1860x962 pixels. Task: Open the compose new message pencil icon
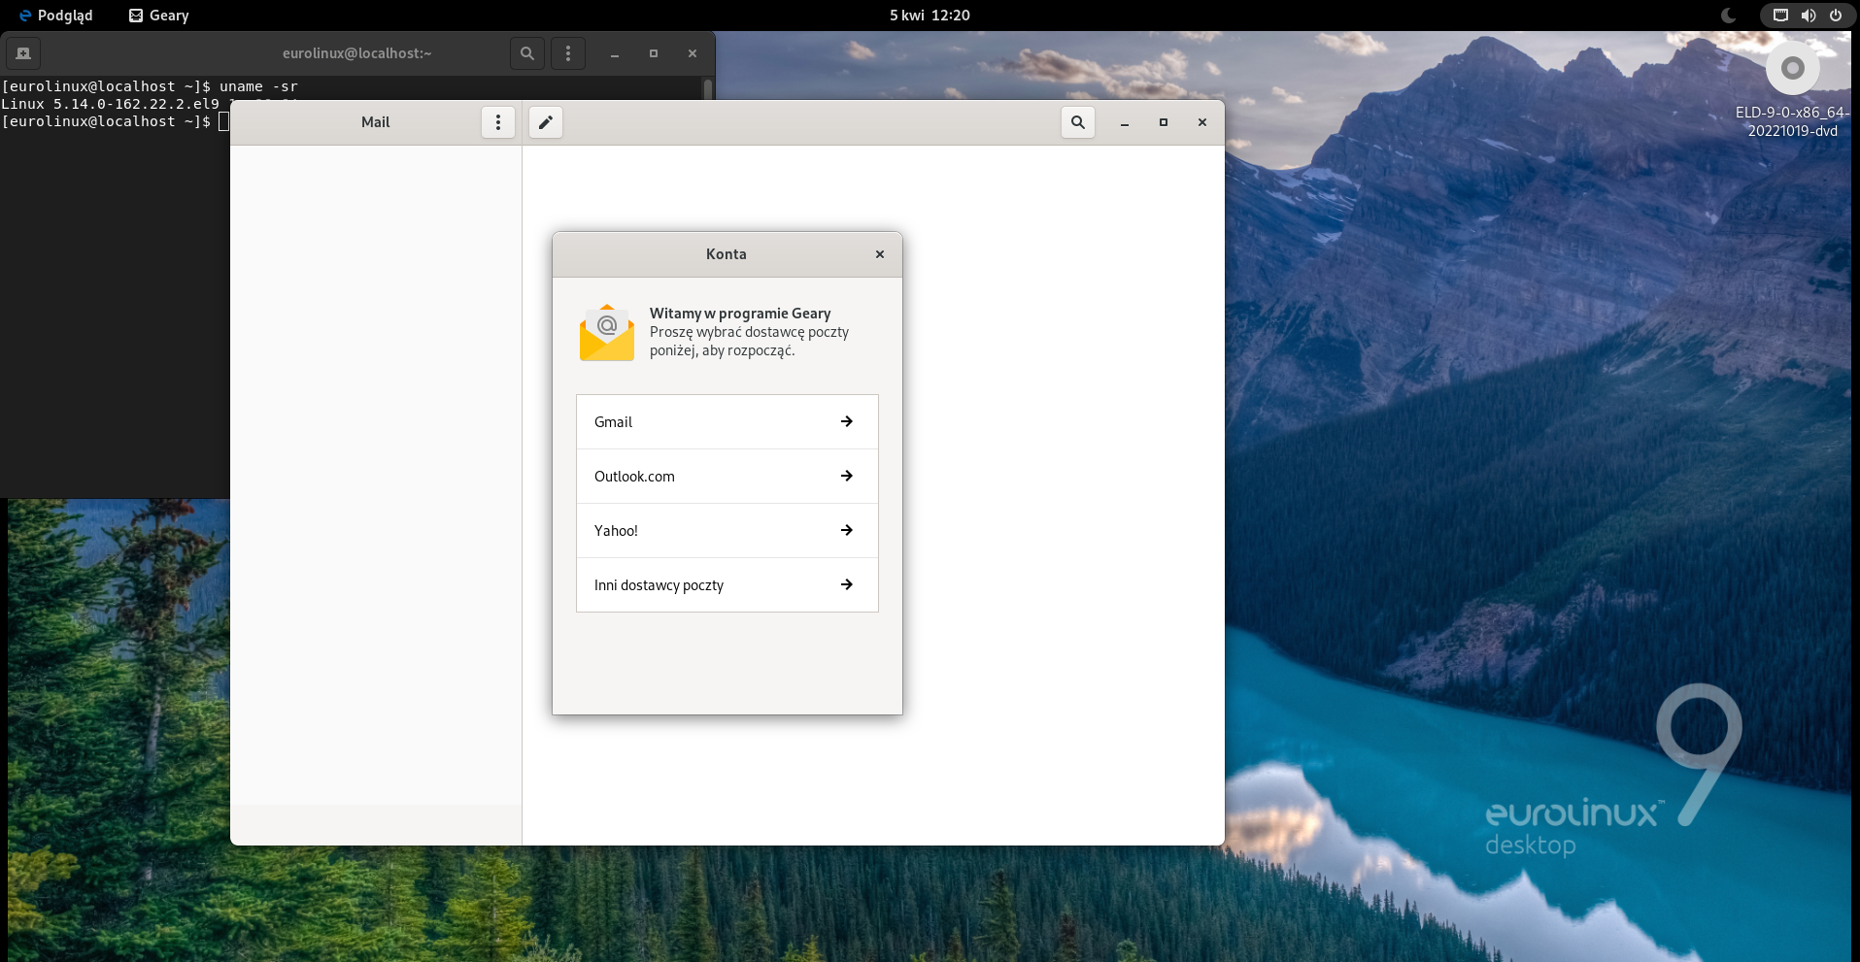click(545, 122)
